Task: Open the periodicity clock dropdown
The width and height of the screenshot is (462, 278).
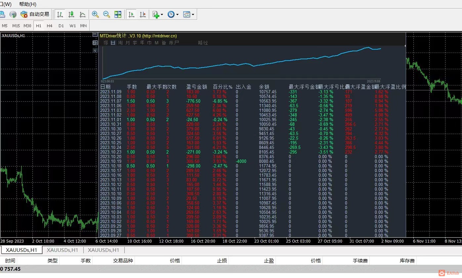Action: click(173, 14)
